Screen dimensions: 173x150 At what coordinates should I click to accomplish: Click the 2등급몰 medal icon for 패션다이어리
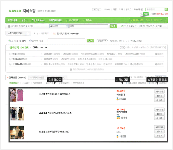tap(118, 117)
